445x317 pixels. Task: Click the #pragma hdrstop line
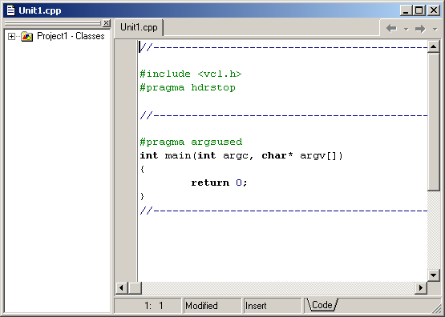pyautogui.click(x=188, y=87)
